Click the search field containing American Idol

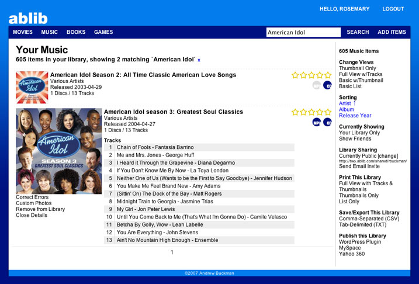[303, 32]
